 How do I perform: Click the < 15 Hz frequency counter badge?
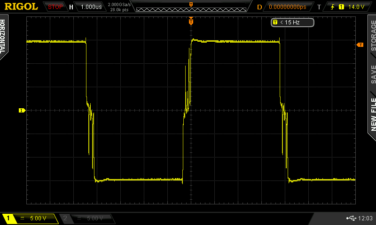click(292, 22)
